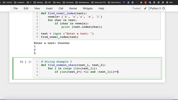Open the View menu
The height and width of the screenshot is (100, 178).
pos(37,8)
